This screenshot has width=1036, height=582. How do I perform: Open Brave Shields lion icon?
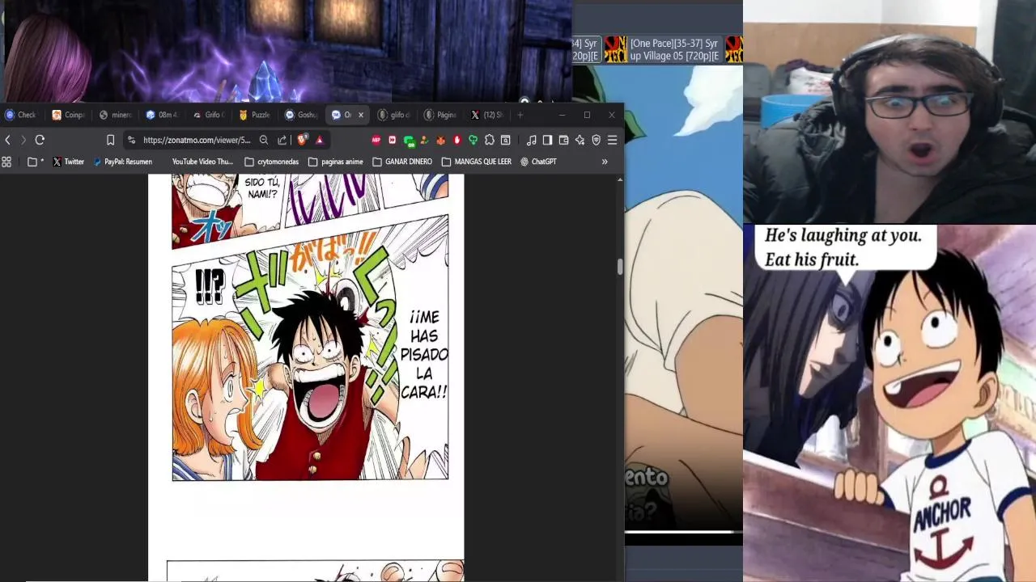tap(303, 140)
